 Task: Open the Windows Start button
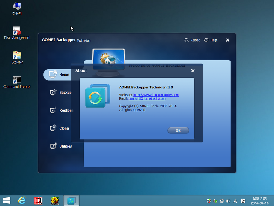pos(7,200)
